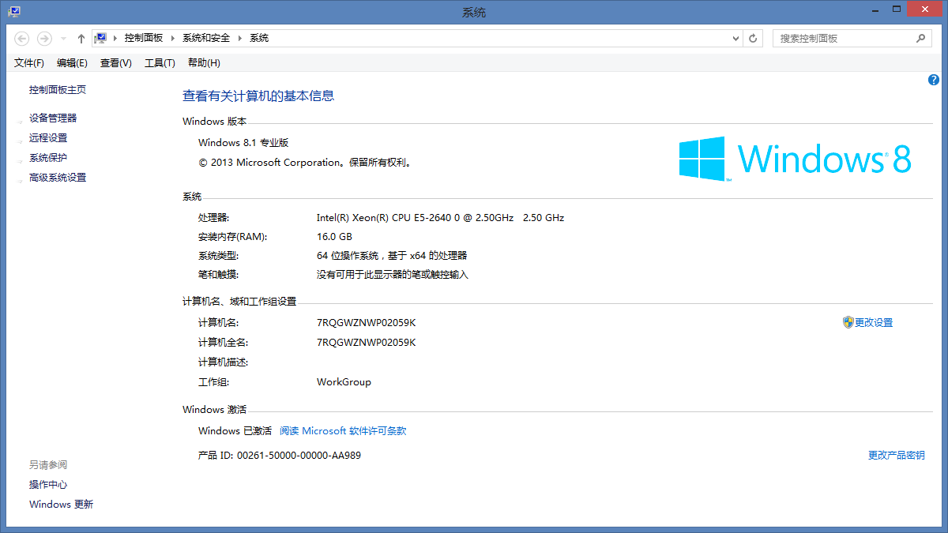Viewport: 948px width, 533px height.
Task: Open 远程设置 in the sidebar
Action: [48, 138]
